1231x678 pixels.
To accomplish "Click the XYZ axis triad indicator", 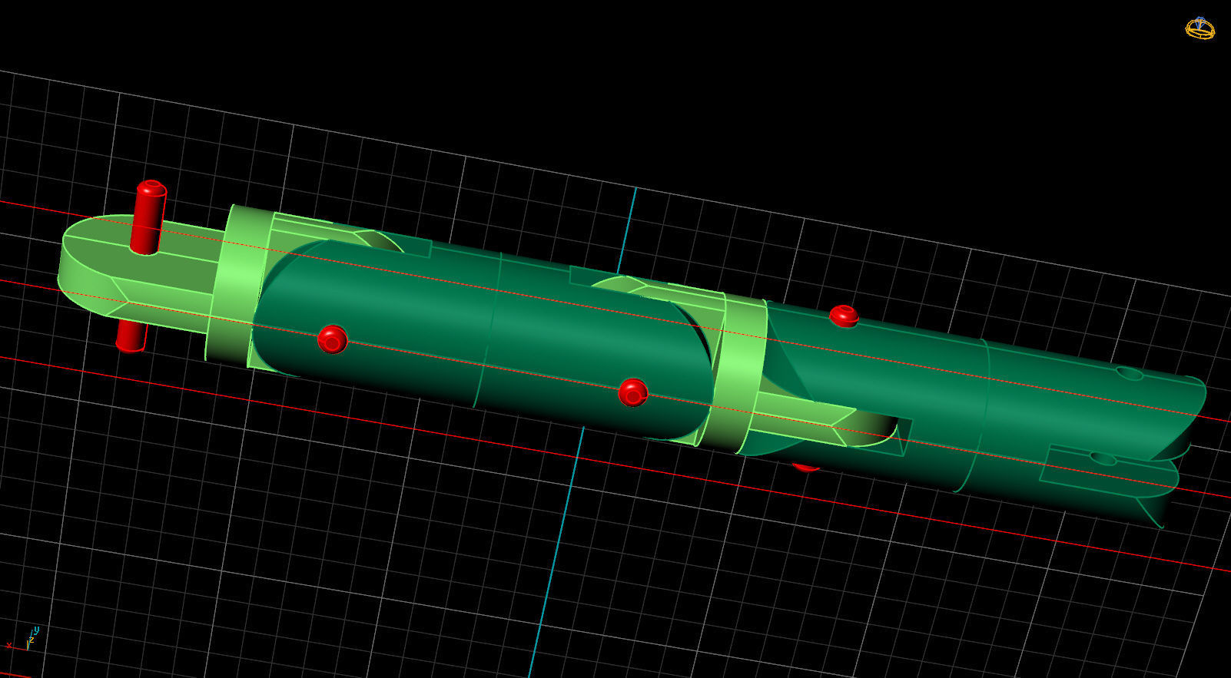I will tap(22, 639).
